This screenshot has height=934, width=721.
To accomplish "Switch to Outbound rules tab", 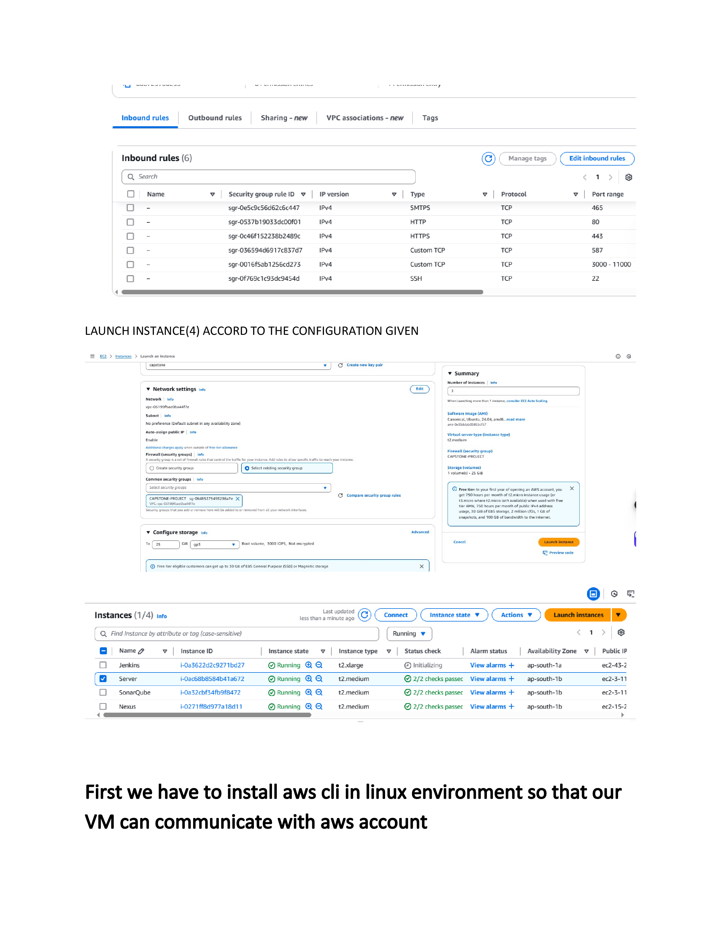I will pyautogui.click(x=215, y=118).
